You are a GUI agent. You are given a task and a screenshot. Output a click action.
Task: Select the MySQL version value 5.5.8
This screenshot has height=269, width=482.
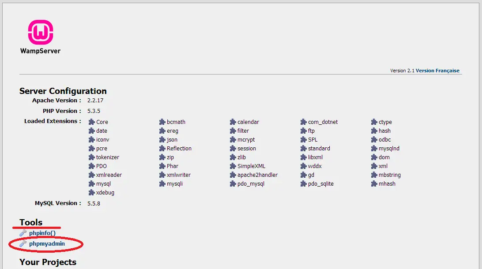[94, 204]
